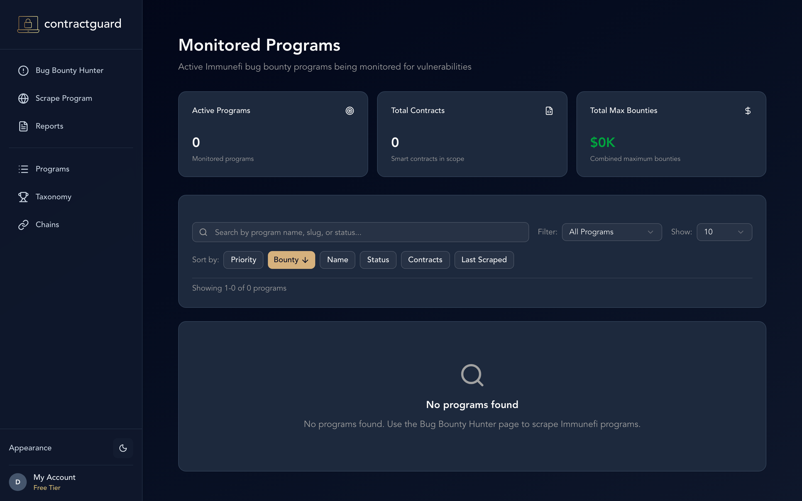Sort programs by Last Scraped
802x501 pixels.
[484, 260]
